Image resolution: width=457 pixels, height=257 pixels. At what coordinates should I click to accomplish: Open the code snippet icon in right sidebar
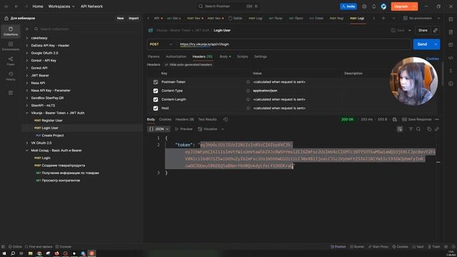(x=451, y=58)
